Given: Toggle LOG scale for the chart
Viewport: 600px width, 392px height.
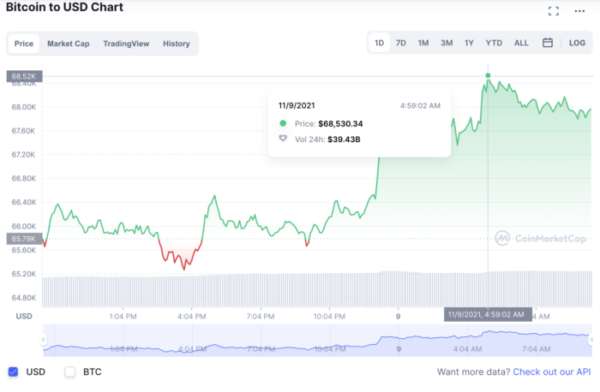Looking at the screenshot, I should [x=577, y=43].
